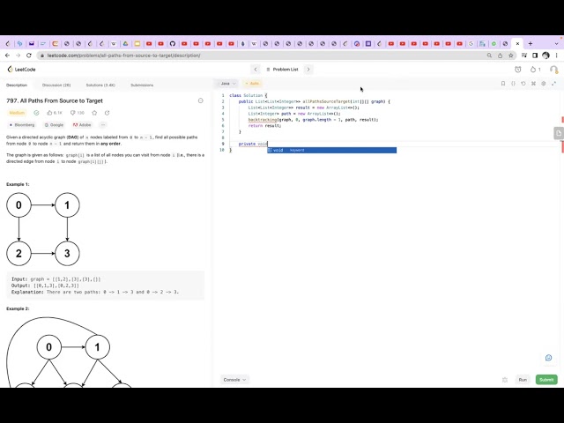Click the LeetCode logo
This screenshot has width=564, height=423.
click(x=21, y=69)
